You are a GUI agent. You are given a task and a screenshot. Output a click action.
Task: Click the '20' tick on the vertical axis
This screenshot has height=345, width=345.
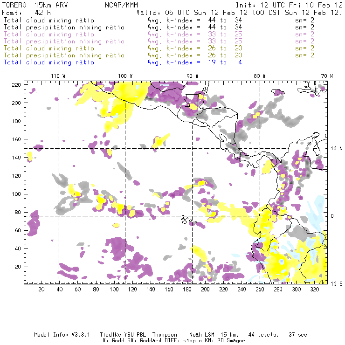click(18, 267)
